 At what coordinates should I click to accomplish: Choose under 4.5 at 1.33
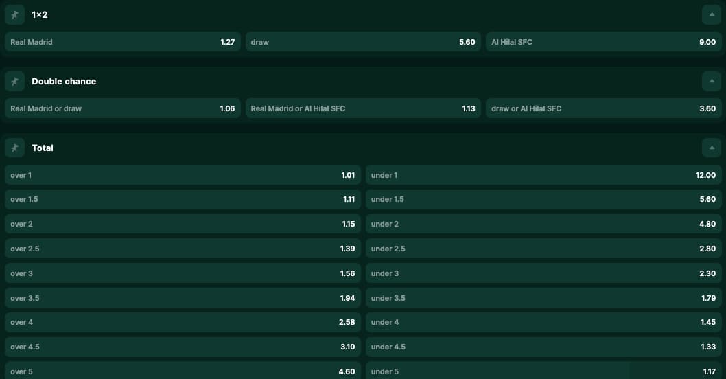[543, 347]
